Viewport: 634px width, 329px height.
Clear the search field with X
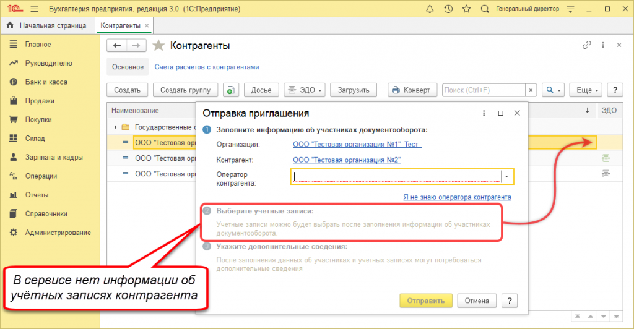[x=531, y=90]
